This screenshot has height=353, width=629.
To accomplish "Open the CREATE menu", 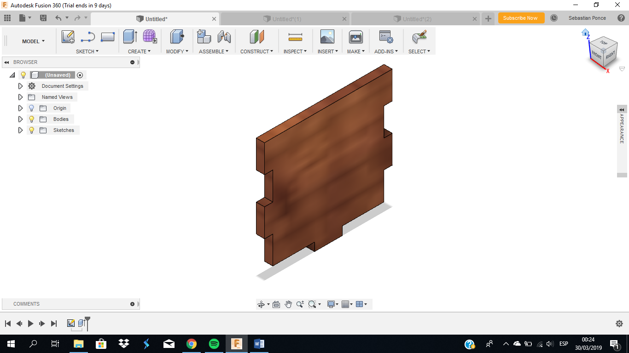I will tap(139, 51).
